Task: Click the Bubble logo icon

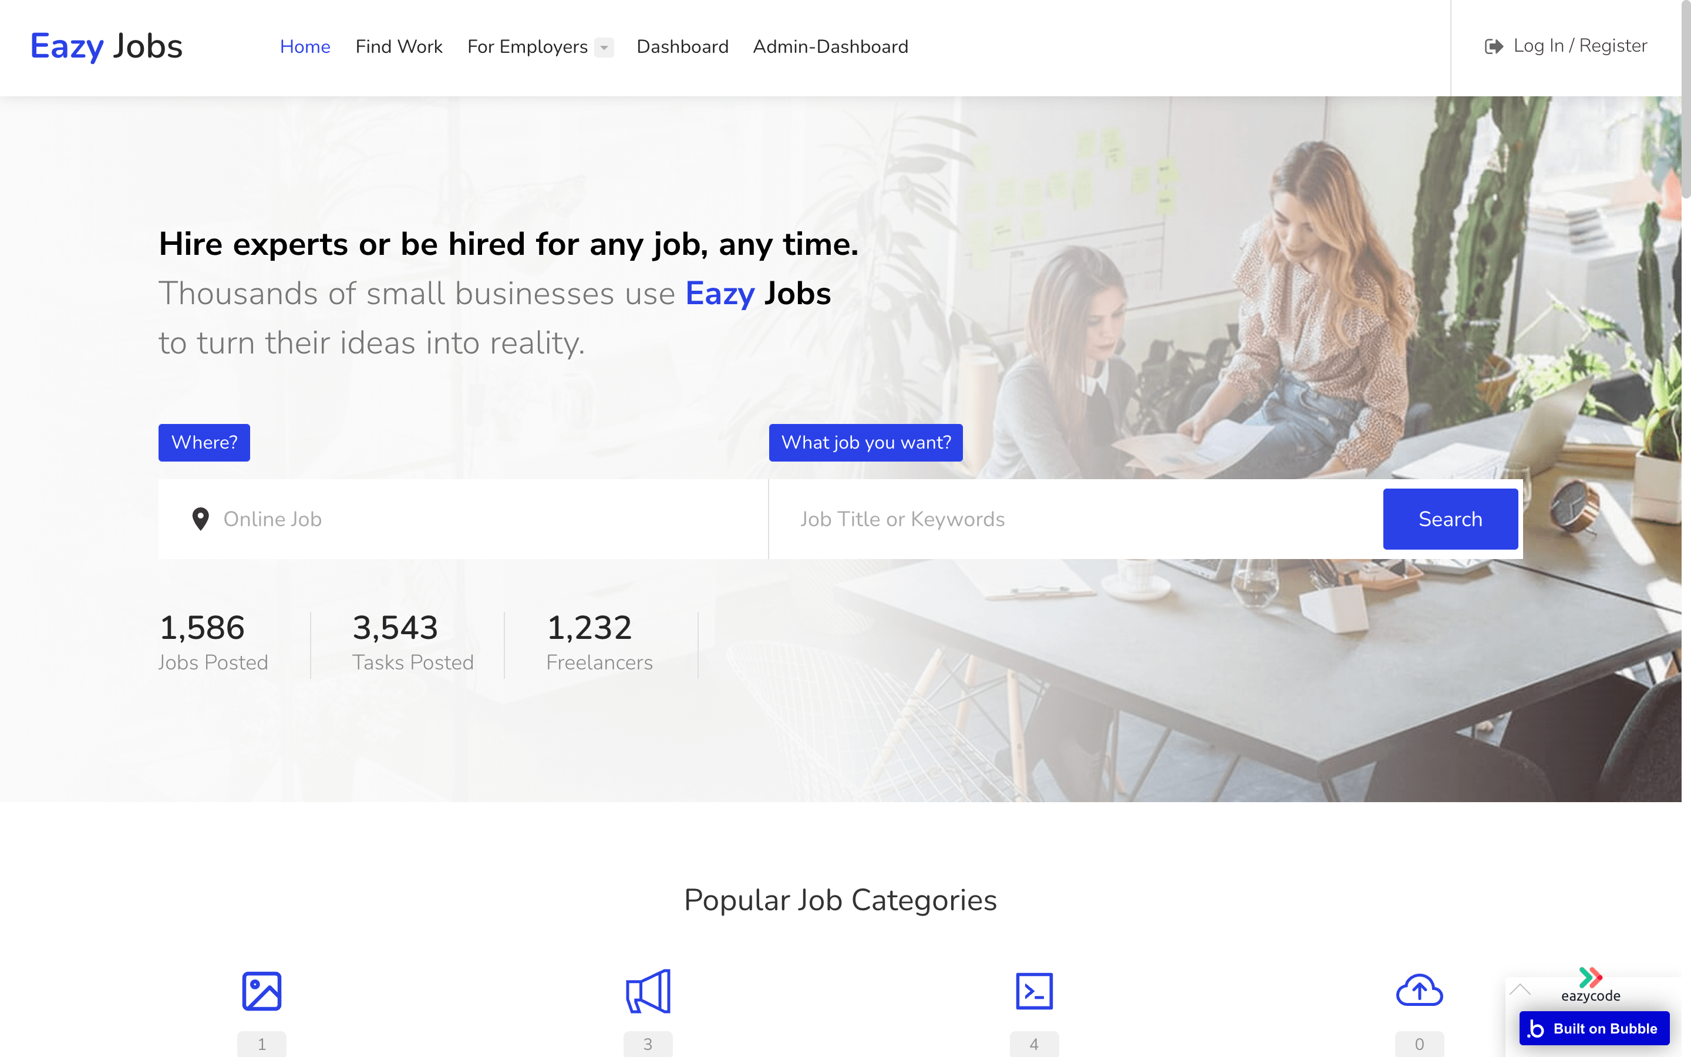Action: [1536, 1028]
